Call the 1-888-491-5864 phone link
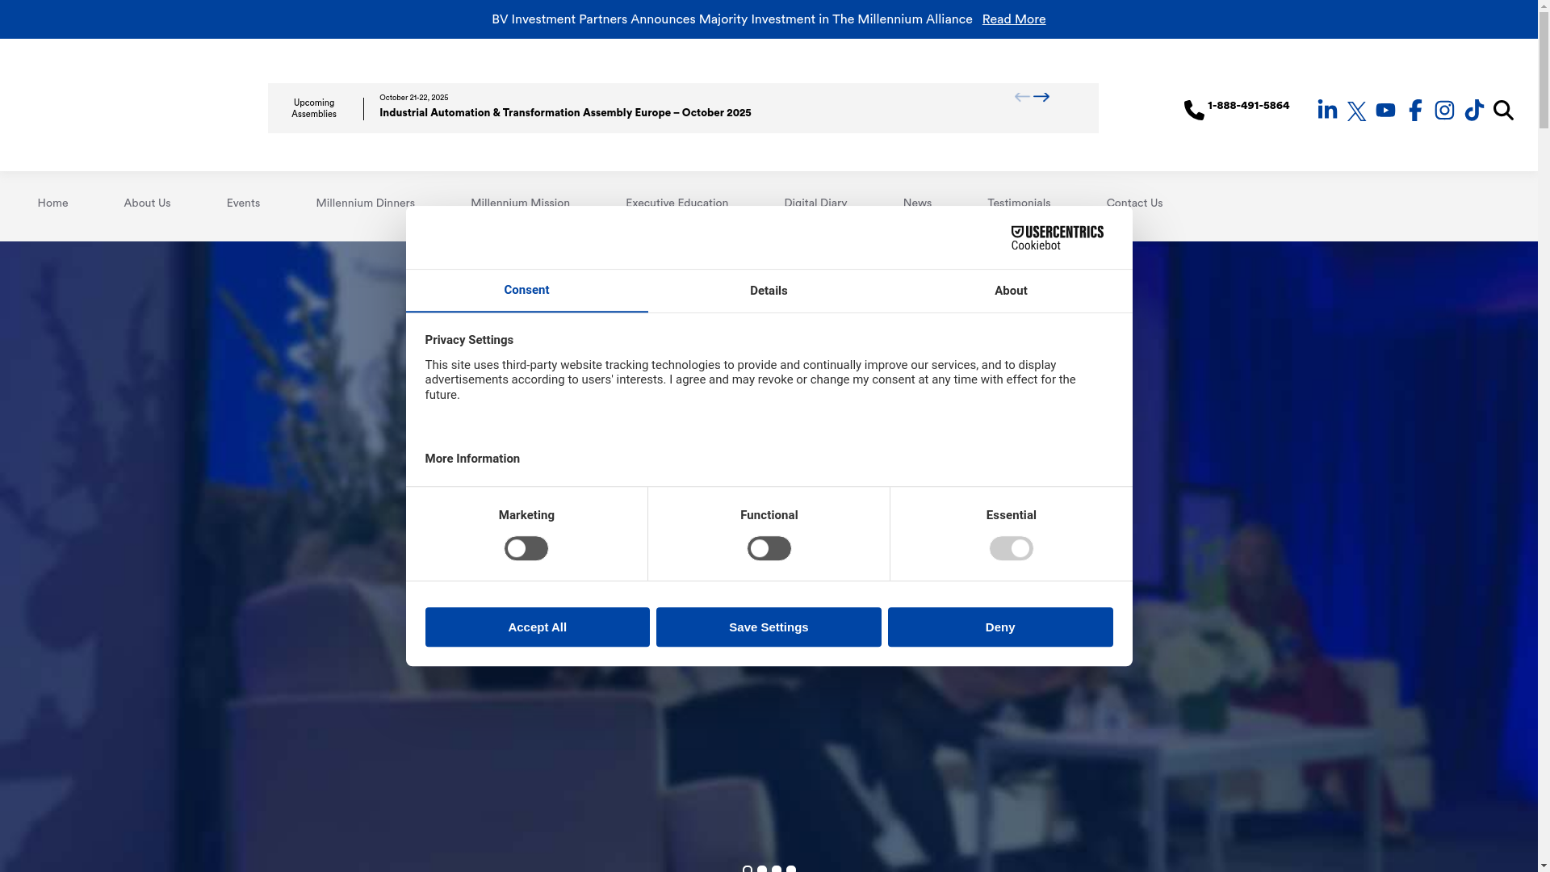 point(1247,106)
